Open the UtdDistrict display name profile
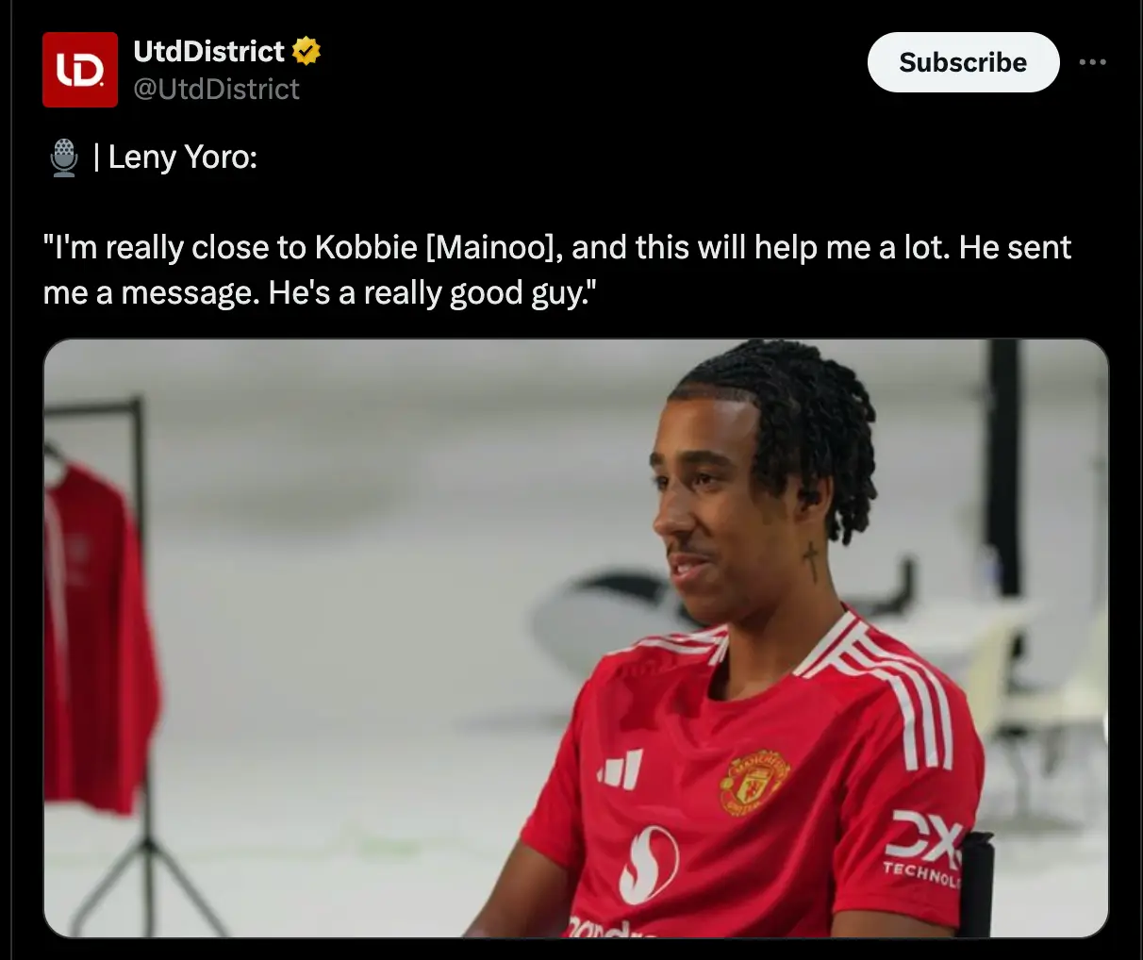The height and width of the screenshot is (960, 1143). (x=209, y=51)
